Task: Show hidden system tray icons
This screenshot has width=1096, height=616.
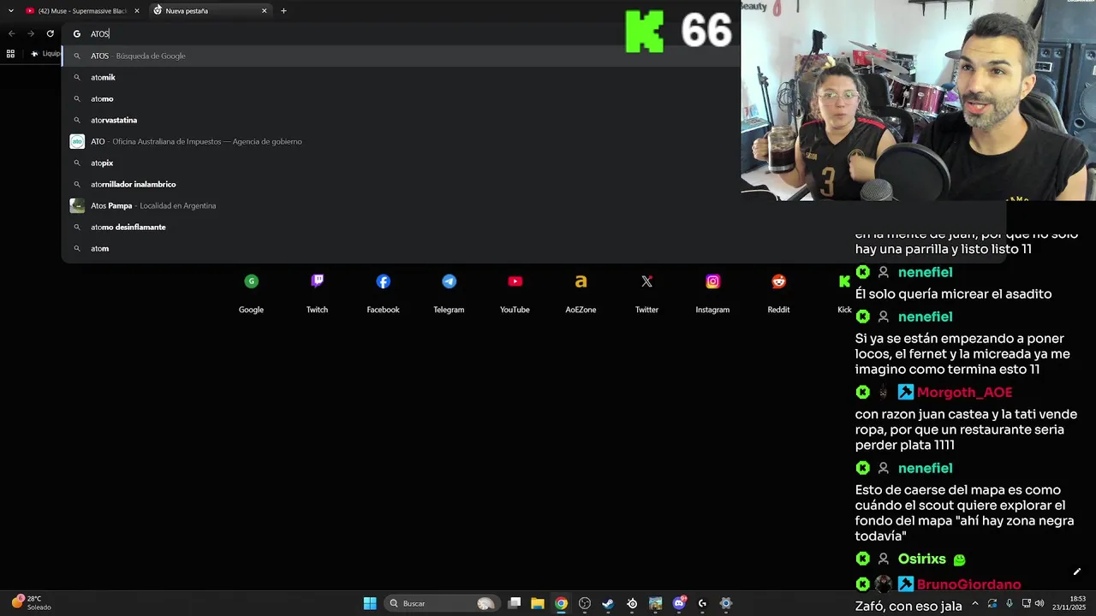Action: [x=974, y=603]
